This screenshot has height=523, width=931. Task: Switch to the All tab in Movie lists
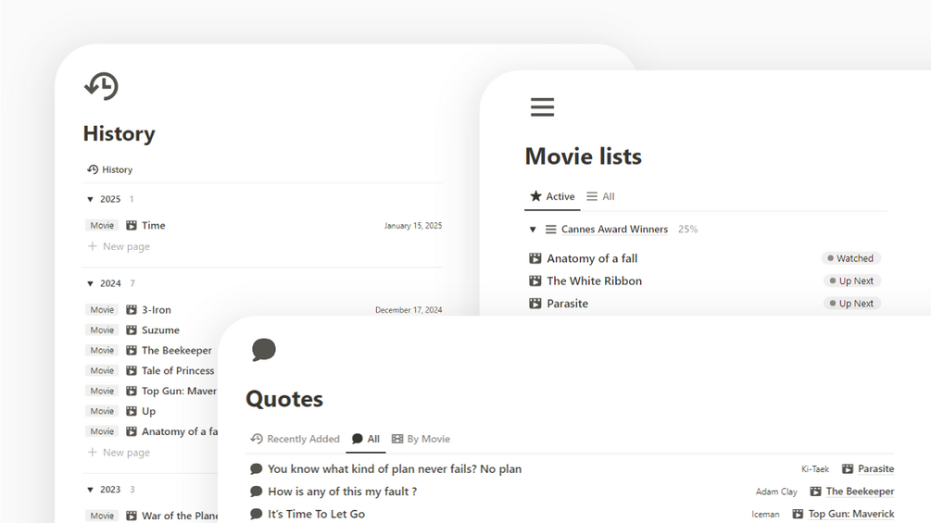600,196
